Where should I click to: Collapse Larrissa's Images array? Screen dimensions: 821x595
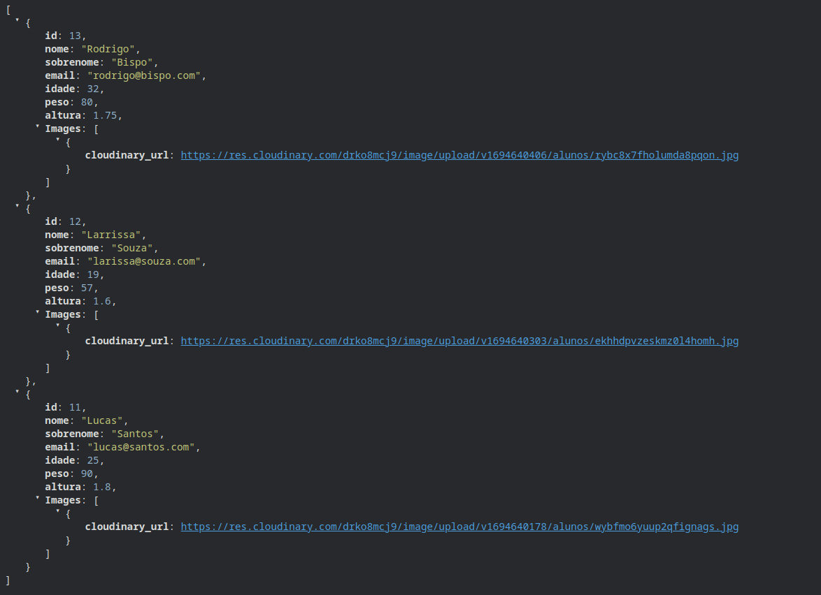(x=38, y=313)
